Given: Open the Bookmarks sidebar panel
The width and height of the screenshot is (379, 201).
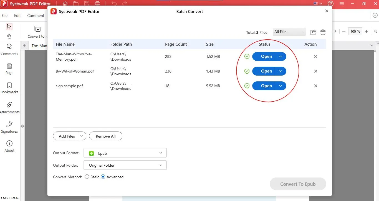Looking at the screenshot, I should (9, 88).
